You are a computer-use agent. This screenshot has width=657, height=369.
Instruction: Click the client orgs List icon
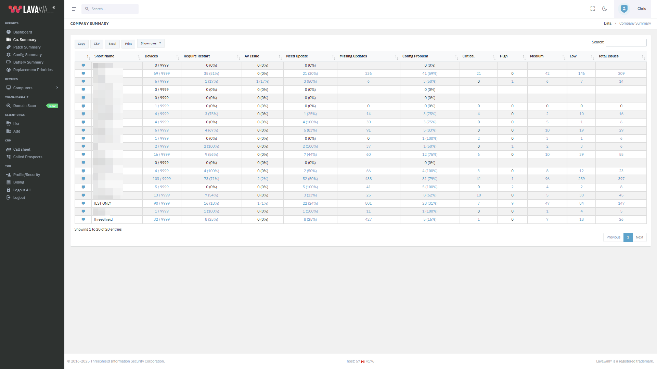(9, 124)
